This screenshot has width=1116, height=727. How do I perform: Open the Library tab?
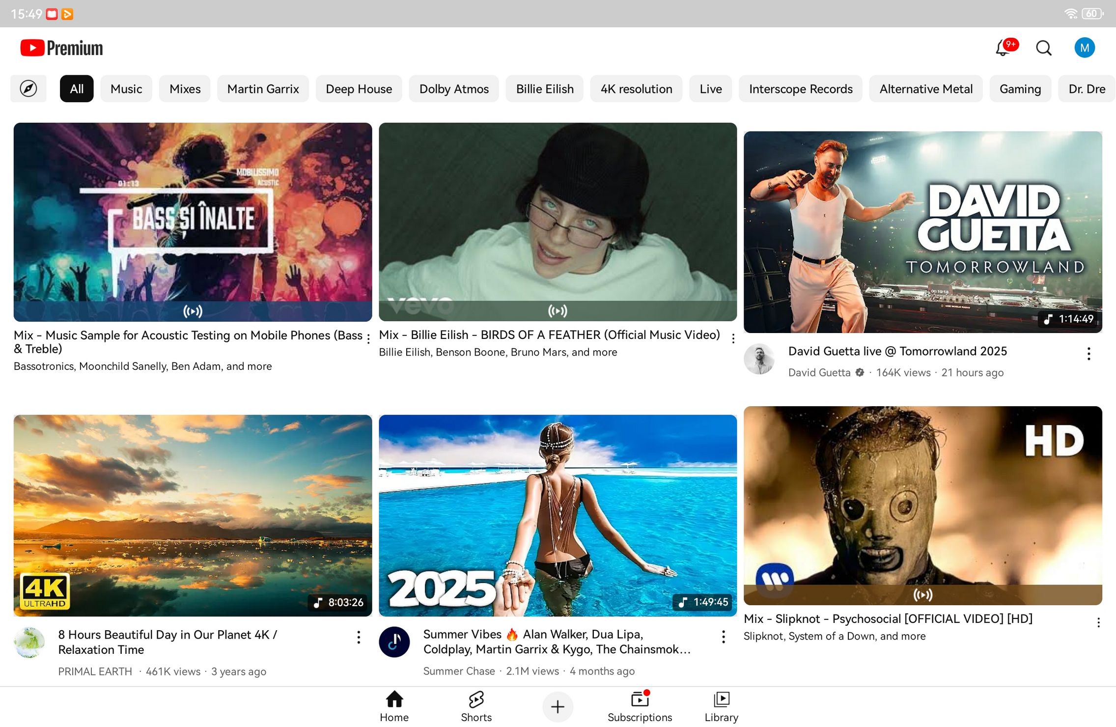tap(721, 706)
